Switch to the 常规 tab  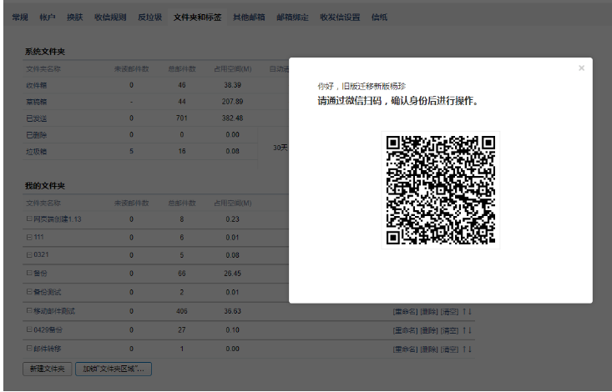tap(19, 17)
